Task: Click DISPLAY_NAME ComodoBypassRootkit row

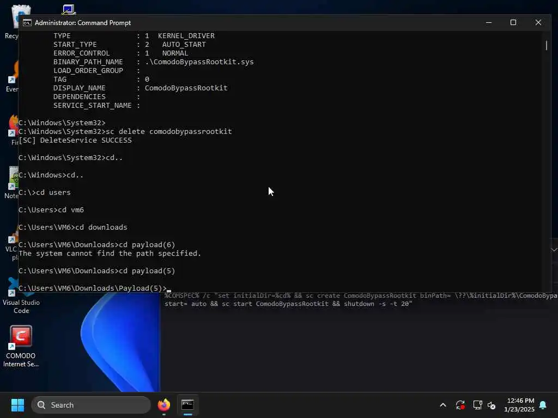Action: [140, 88]
